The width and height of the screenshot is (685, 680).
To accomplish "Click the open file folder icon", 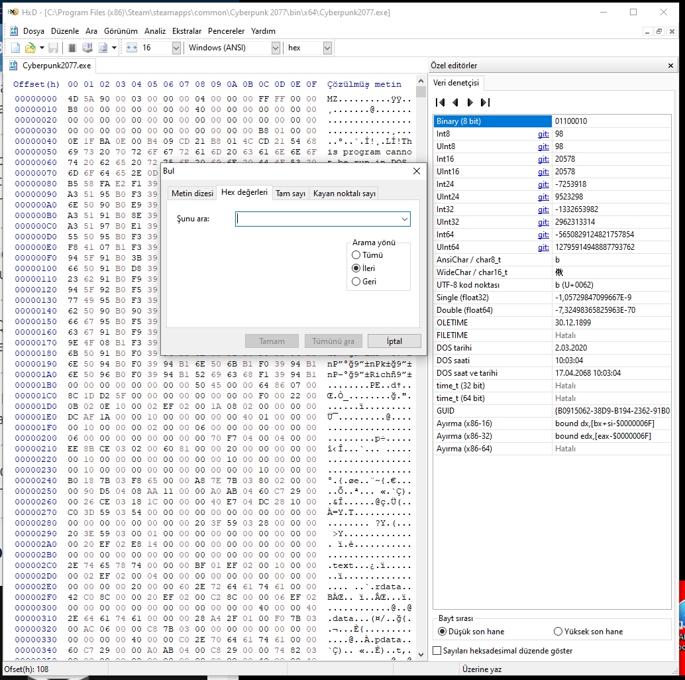I will pos(30,48).
